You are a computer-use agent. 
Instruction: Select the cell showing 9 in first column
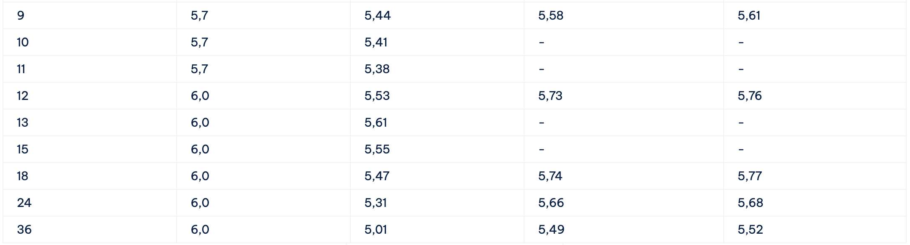pyautogui.click(x=90, y=15)
